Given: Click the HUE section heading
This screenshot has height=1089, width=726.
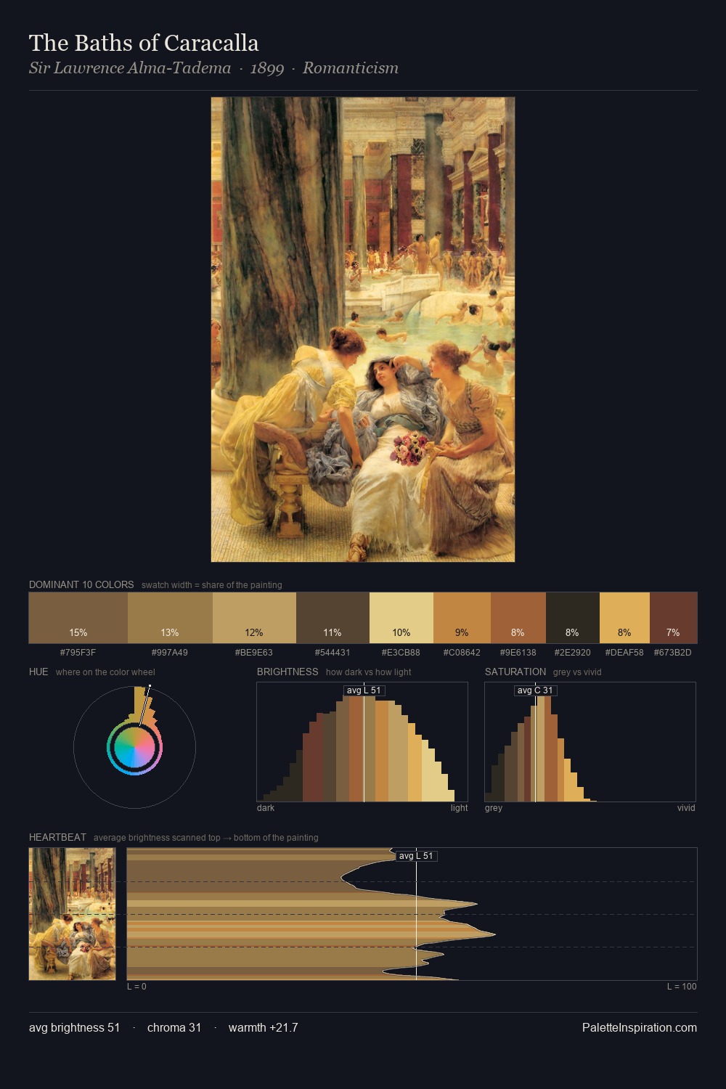Looking at the screenshot, I should click(x=38, y=672).
